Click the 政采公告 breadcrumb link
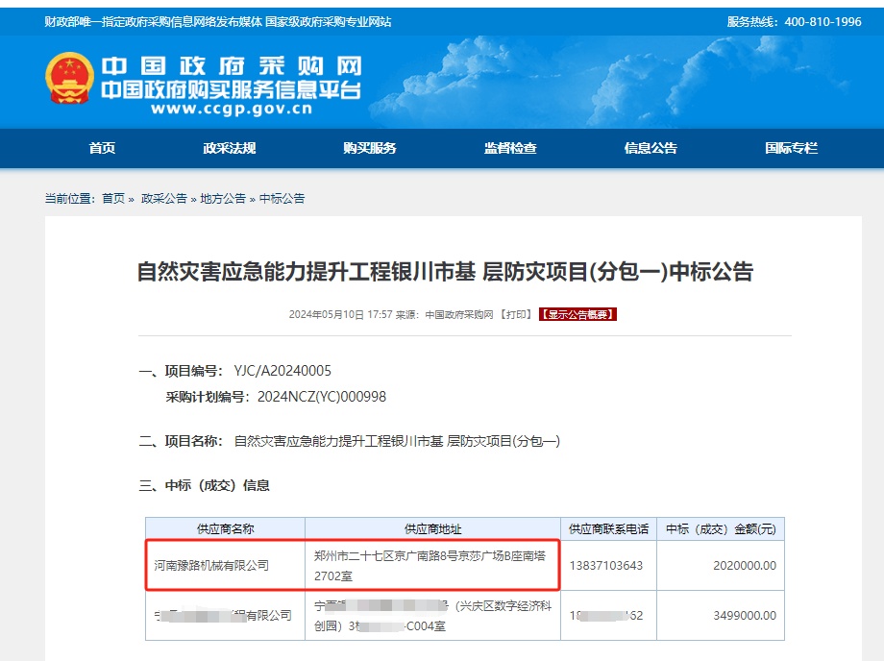This screenshot has width=884, height=661. pos(163,199)
